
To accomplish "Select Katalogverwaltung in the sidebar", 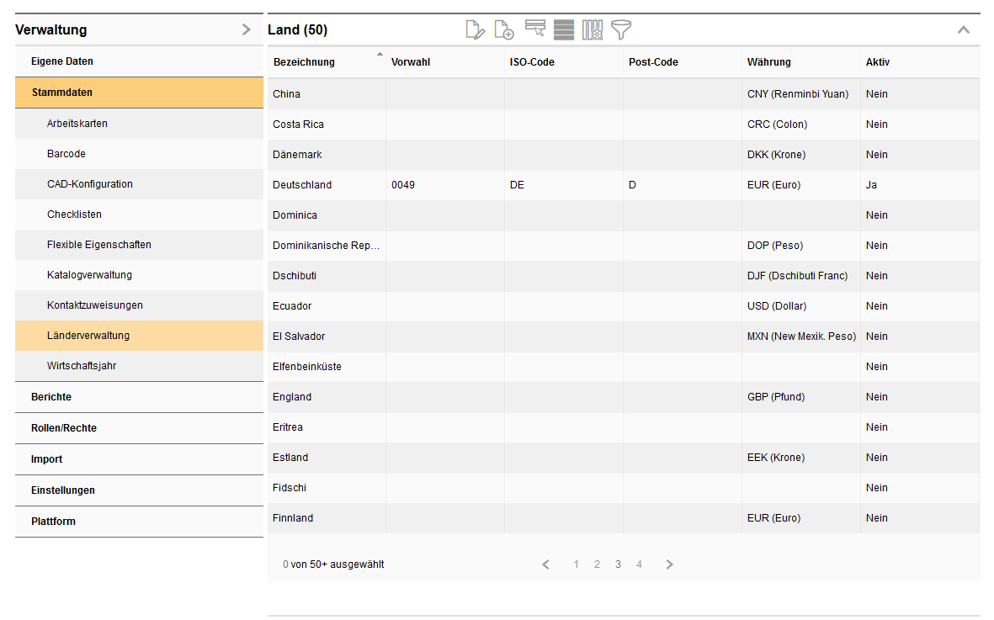I will coord(89,275).
